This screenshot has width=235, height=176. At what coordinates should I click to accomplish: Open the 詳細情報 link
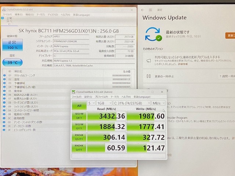(x=183, y=64)
